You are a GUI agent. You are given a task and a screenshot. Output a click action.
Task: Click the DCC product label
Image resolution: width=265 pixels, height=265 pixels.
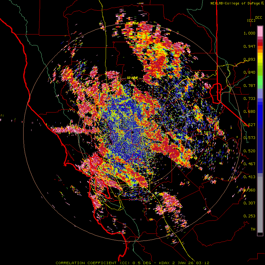pyautogui.click(x=259, y=18)
